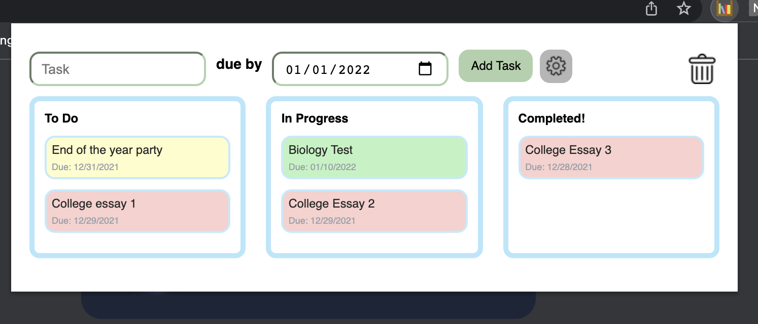Screen dimensions: 758x324
Task: Select the year 2022 in date field
Action: pos(355,69)
